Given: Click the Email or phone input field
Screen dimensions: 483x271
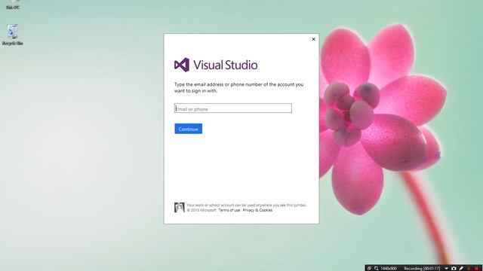Looking at the screenshot, I should [233, 108].
